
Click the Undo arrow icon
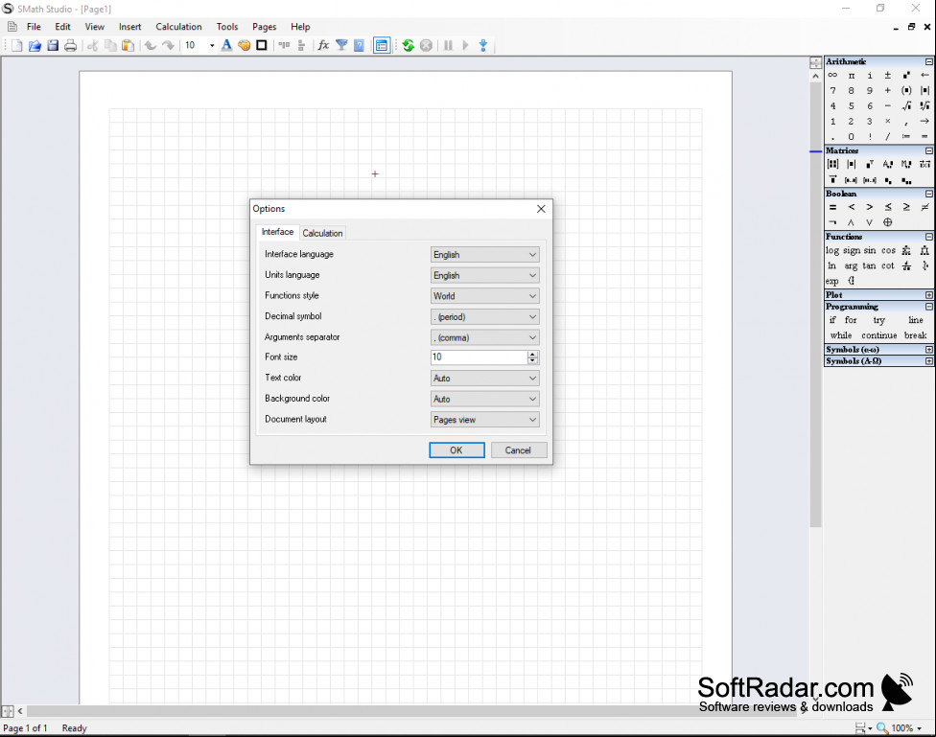(150, 45)
